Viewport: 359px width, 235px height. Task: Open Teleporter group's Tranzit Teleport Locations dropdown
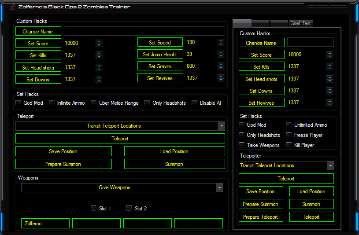click(330, 165)
